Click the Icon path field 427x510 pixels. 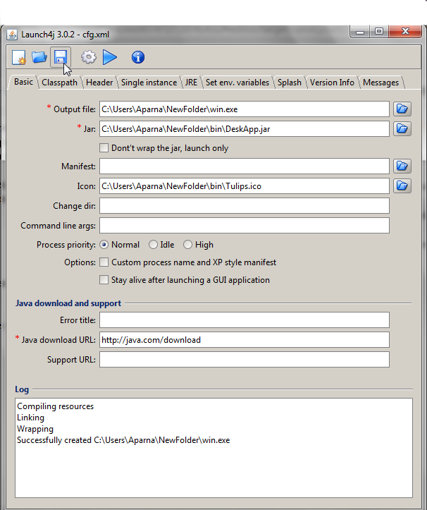click(245, 186)
